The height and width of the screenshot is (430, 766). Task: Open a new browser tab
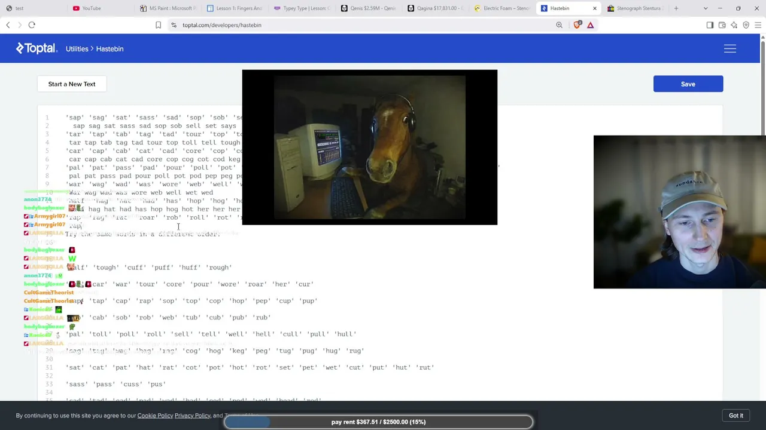coord(676,8)
